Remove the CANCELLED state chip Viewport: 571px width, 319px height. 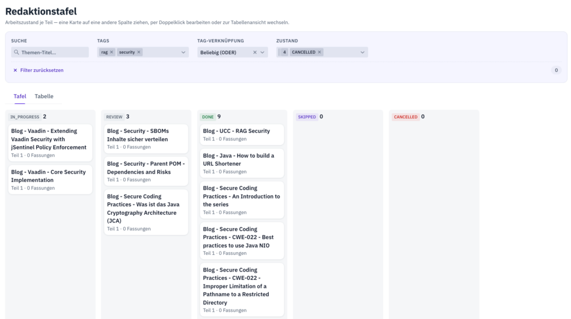coord(320,52)
